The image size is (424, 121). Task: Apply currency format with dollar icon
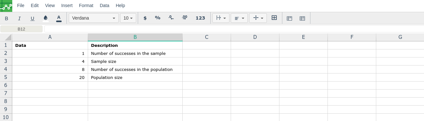click(145, 18)
